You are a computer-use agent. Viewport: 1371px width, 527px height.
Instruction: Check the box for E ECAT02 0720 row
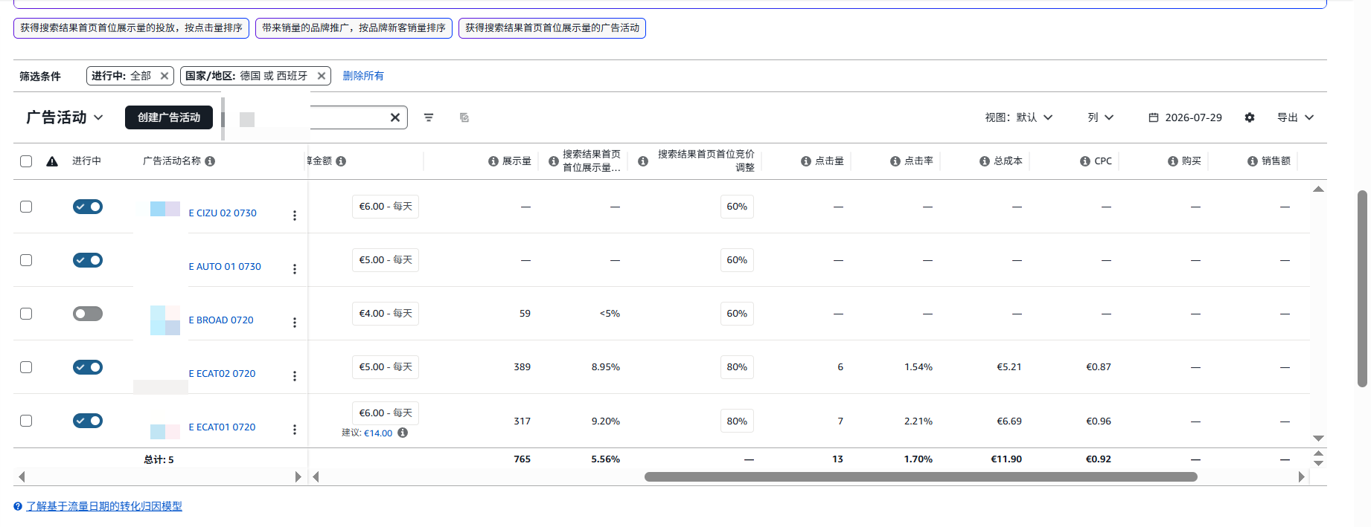(26, 367)
